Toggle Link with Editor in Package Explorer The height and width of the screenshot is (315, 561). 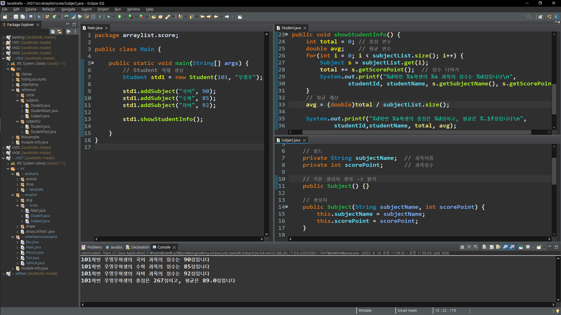59,32
